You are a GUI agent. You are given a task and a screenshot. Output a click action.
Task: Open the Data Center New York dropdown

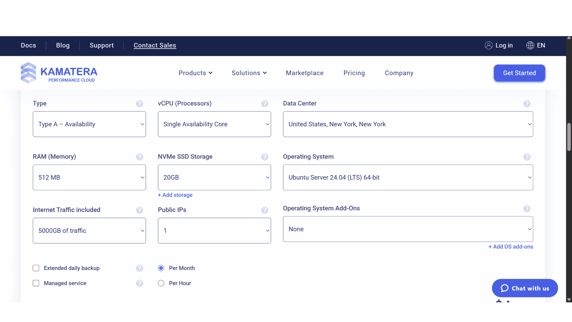[408, 124]
